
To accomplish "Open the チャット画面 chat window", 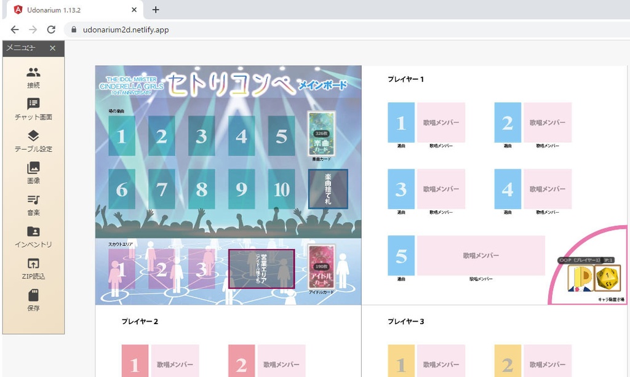I will [x=33, y=109].
